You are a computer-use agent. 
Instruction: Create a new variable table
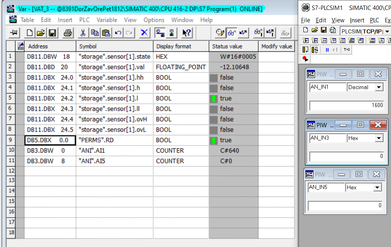pos(29,33)
